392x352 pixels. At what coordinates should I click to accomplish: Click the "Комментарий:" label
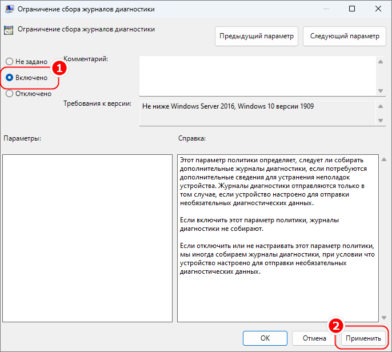[86, 59]
